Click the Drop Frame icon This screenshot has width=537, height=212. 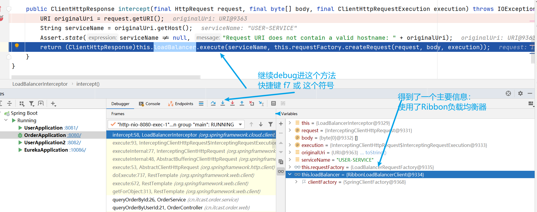[x=252, y=103]
